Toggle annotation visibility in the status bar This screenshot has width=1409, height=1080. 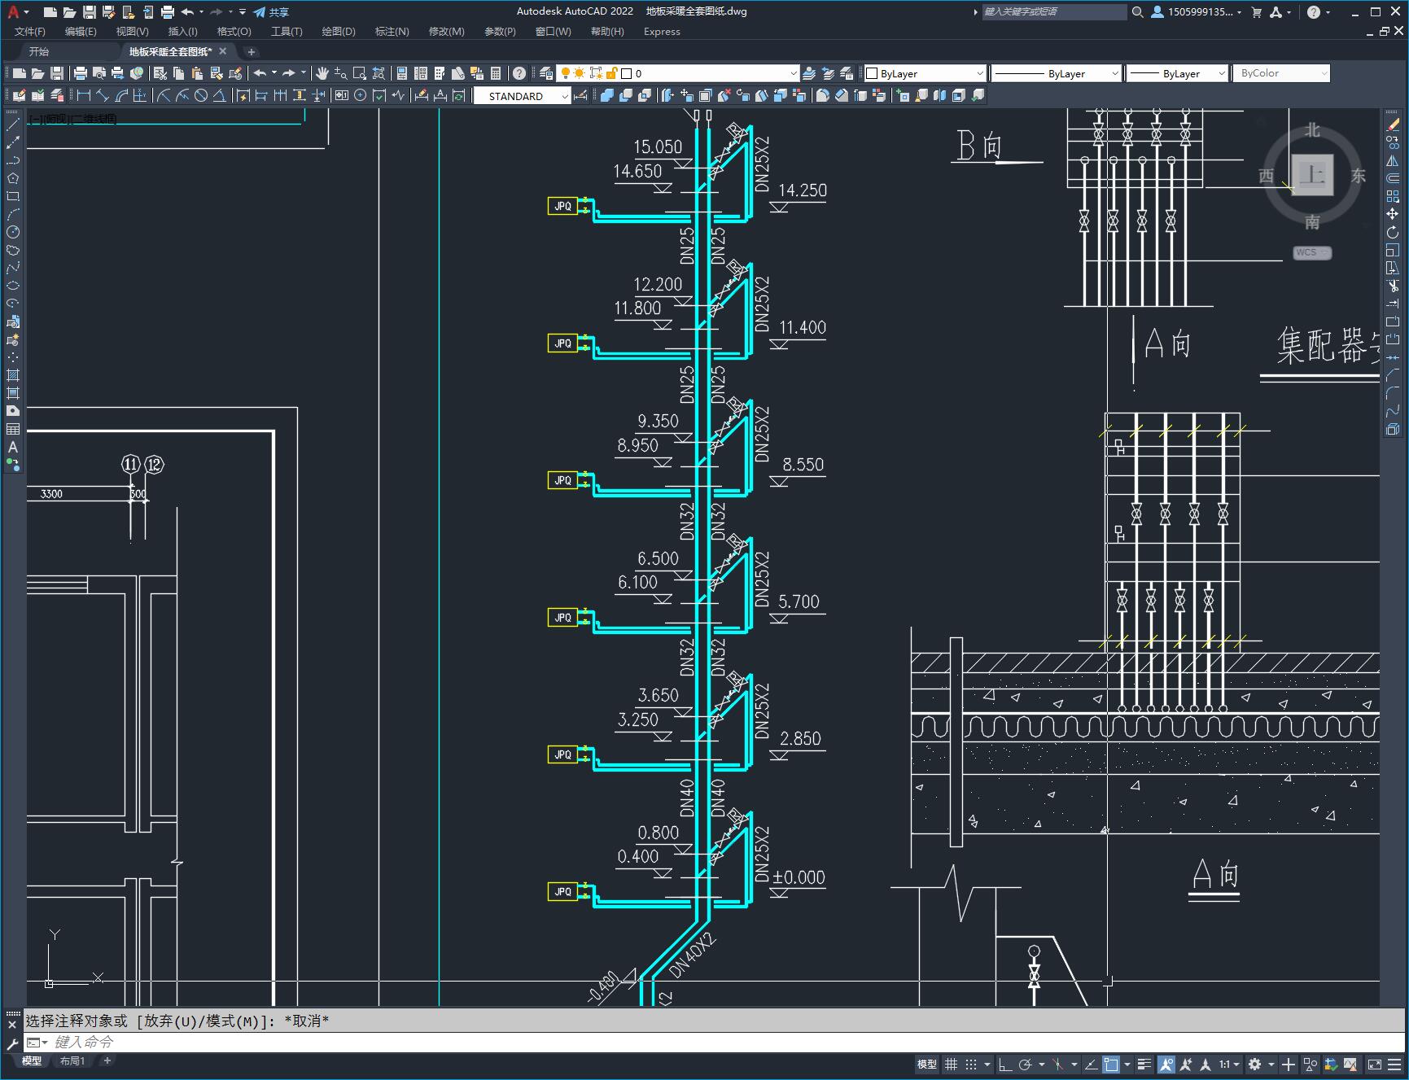pos(1166,1065)
